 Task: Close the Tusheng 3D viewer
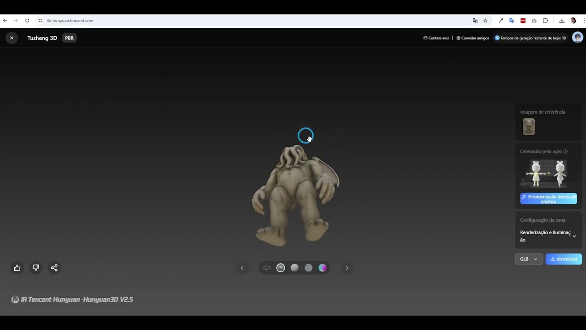11,38
